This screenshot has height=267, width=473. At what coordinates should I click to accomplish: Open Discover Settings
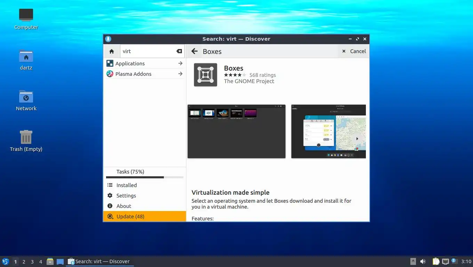[145, 196]
